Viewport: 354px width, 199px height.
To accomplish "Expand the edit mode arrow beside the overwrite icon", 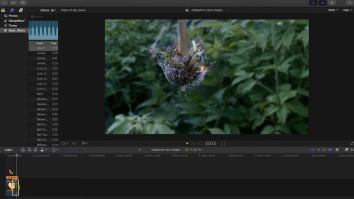I will point(46,150).
